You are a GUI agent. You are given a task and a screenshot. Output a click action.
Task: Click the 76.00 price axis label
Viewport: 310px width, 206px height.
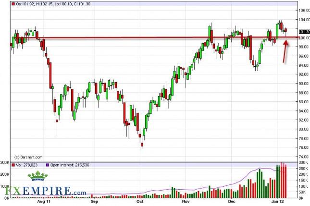pos(304,147)
